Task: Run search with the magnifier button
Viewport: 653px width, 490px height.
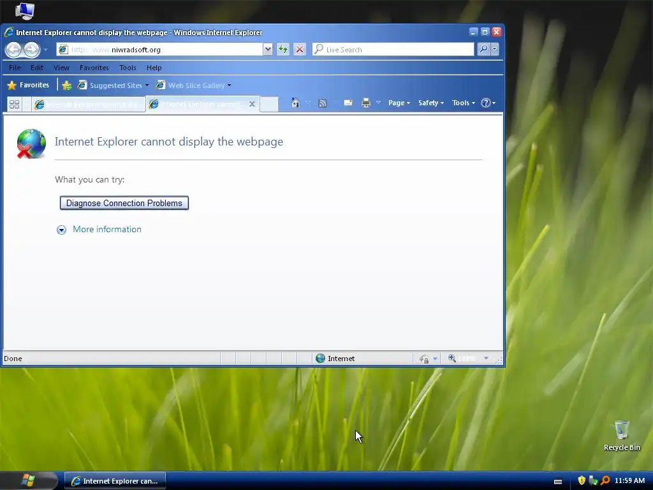Action: click(x=483, y=49)
